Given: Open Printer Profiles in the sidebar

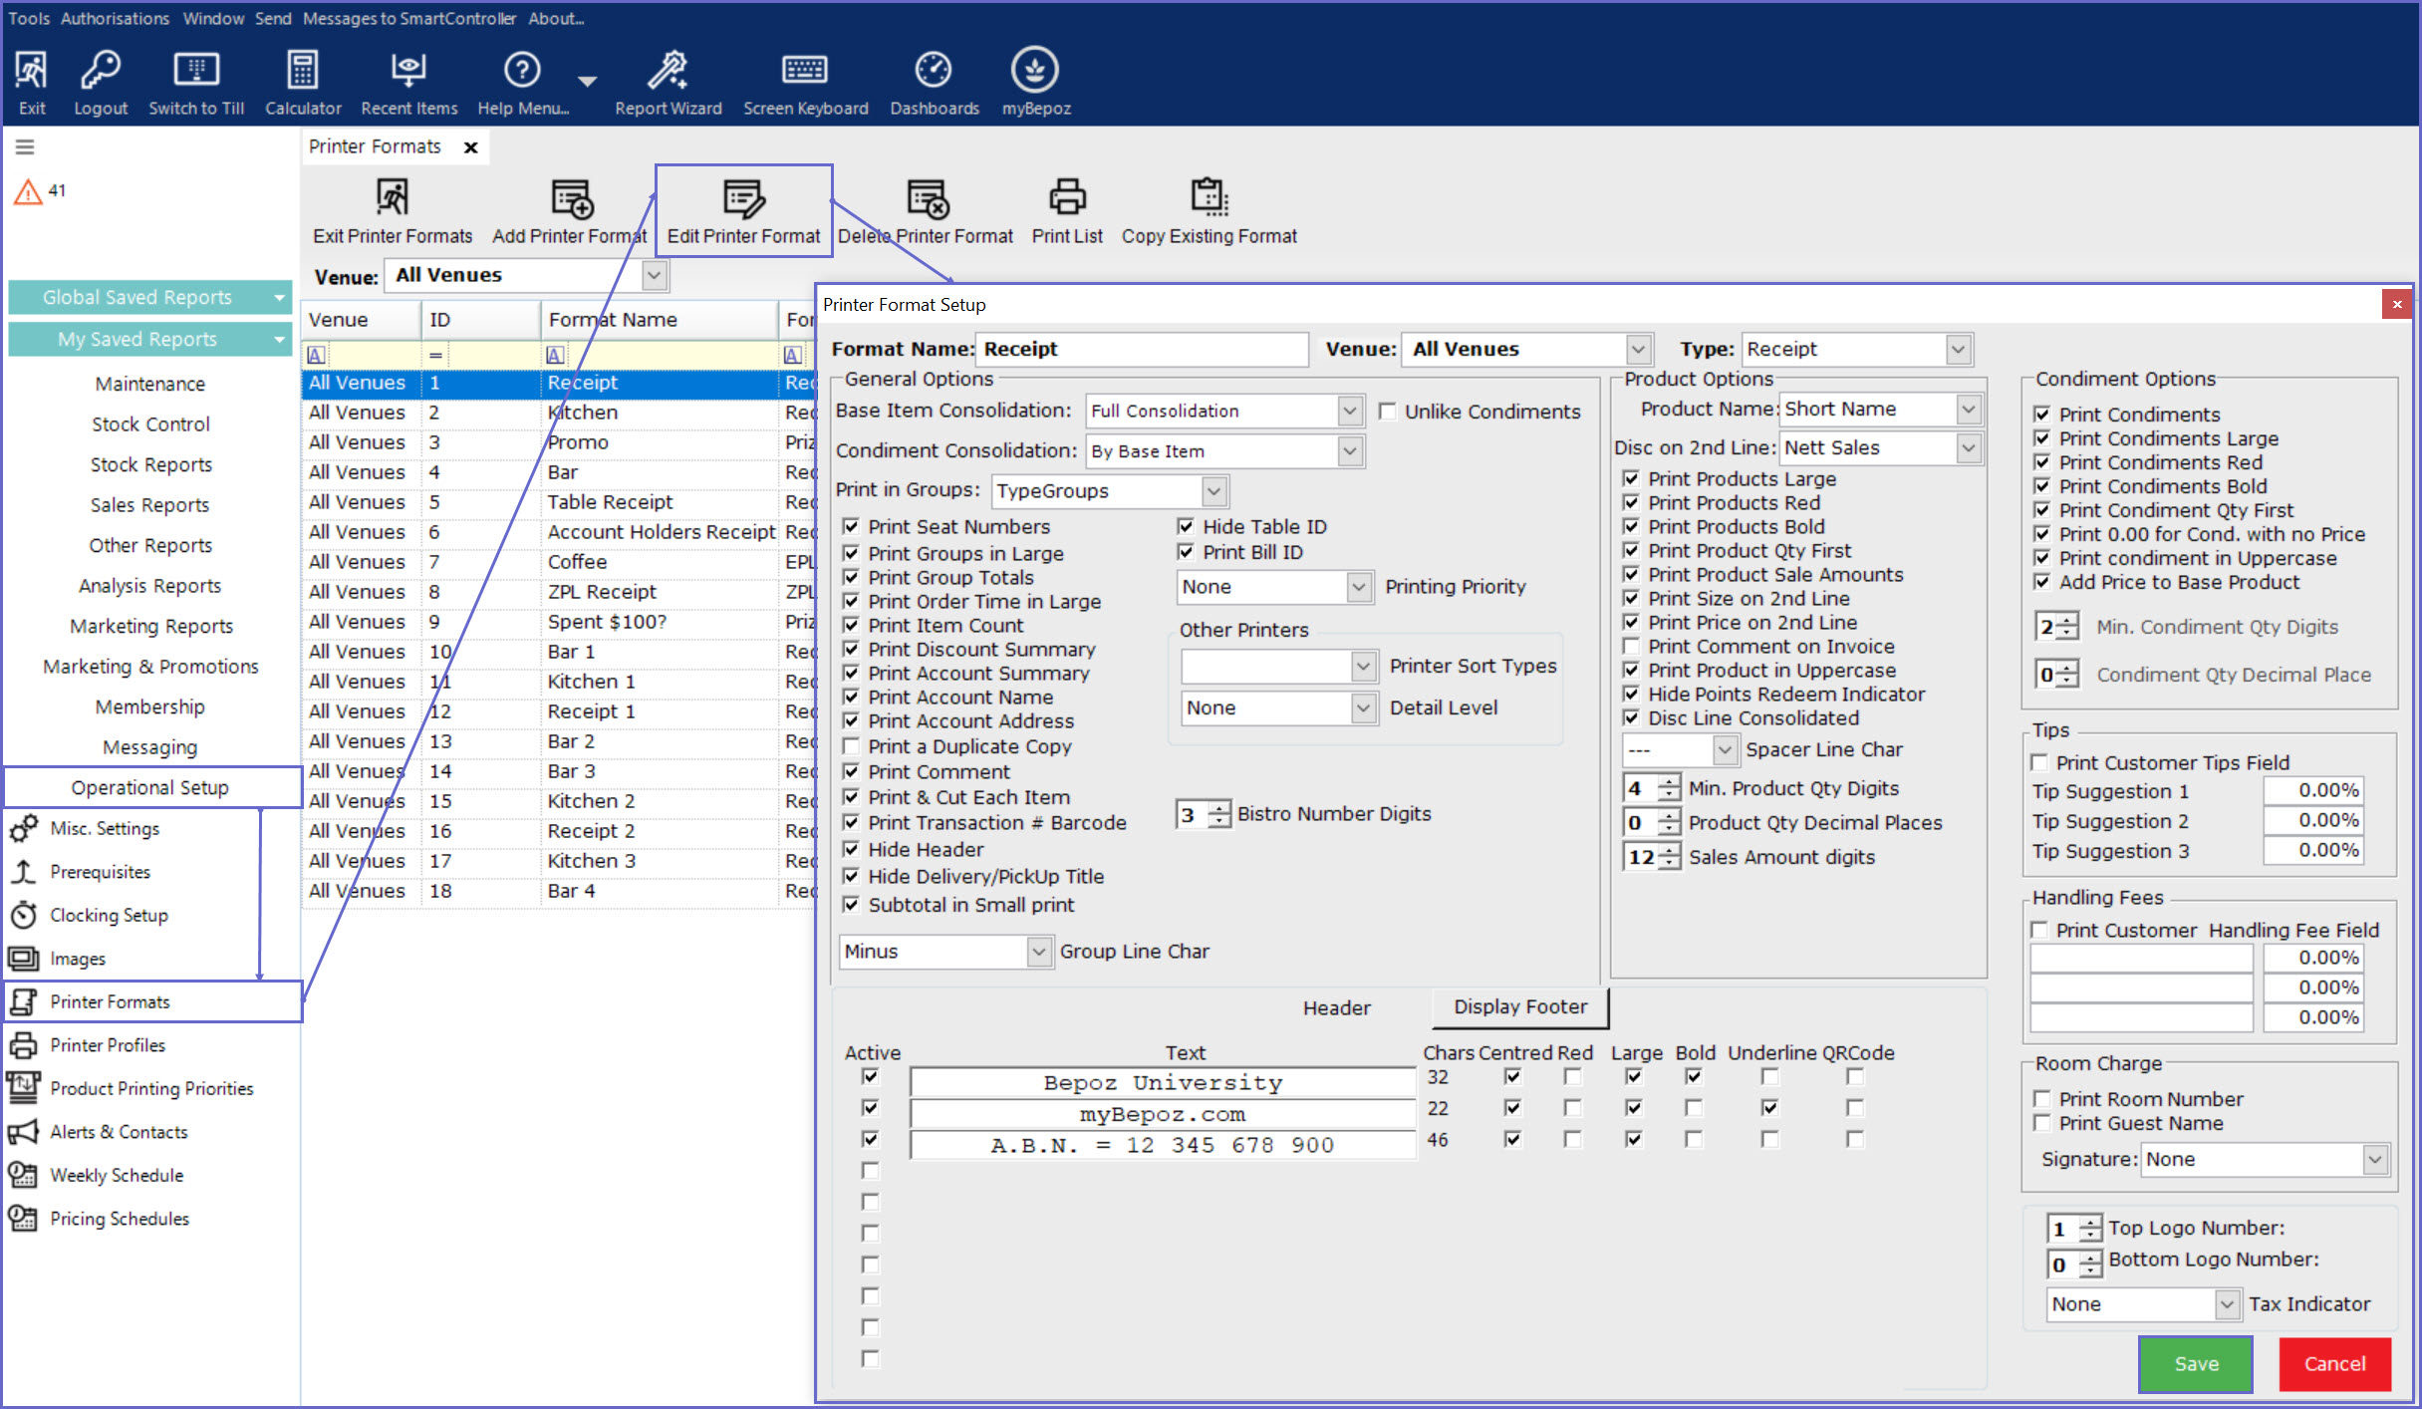Looking at the screenshot, I should [x=108, y=1045].
